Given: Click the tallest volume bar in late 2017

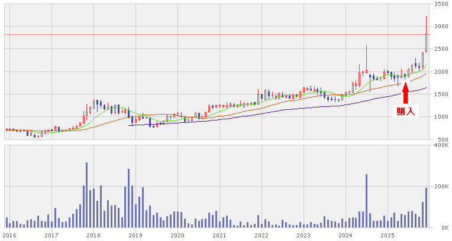Looking at the screenshot, I should [x=86, y=195].
